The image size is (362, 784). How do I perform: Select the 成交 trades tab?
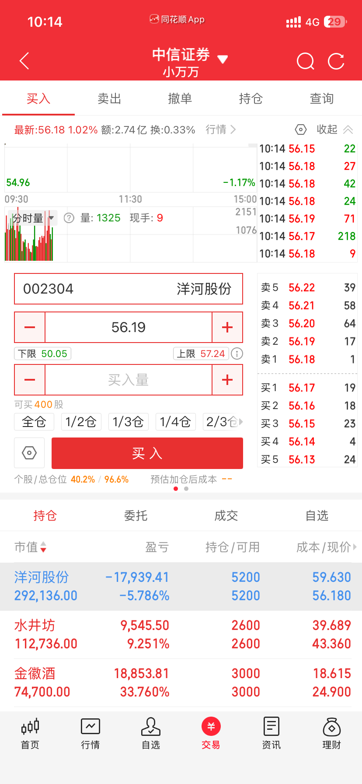(226, 516)
